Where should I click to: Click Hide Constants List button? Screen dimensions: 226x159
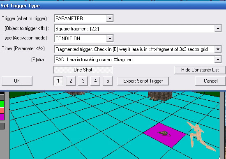[x=200, y=70]
